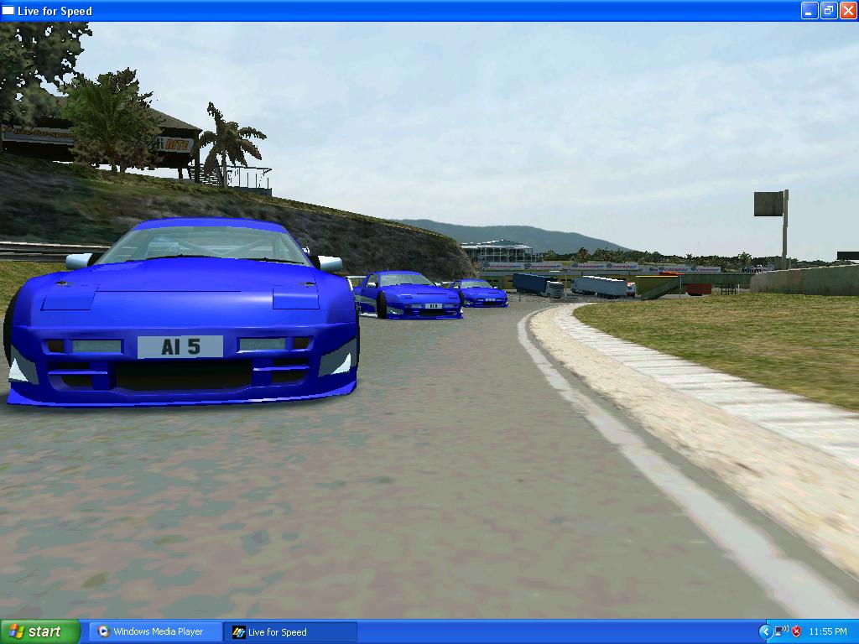
Task: Open the red Security Center shield icon
Action: (797, 632)
